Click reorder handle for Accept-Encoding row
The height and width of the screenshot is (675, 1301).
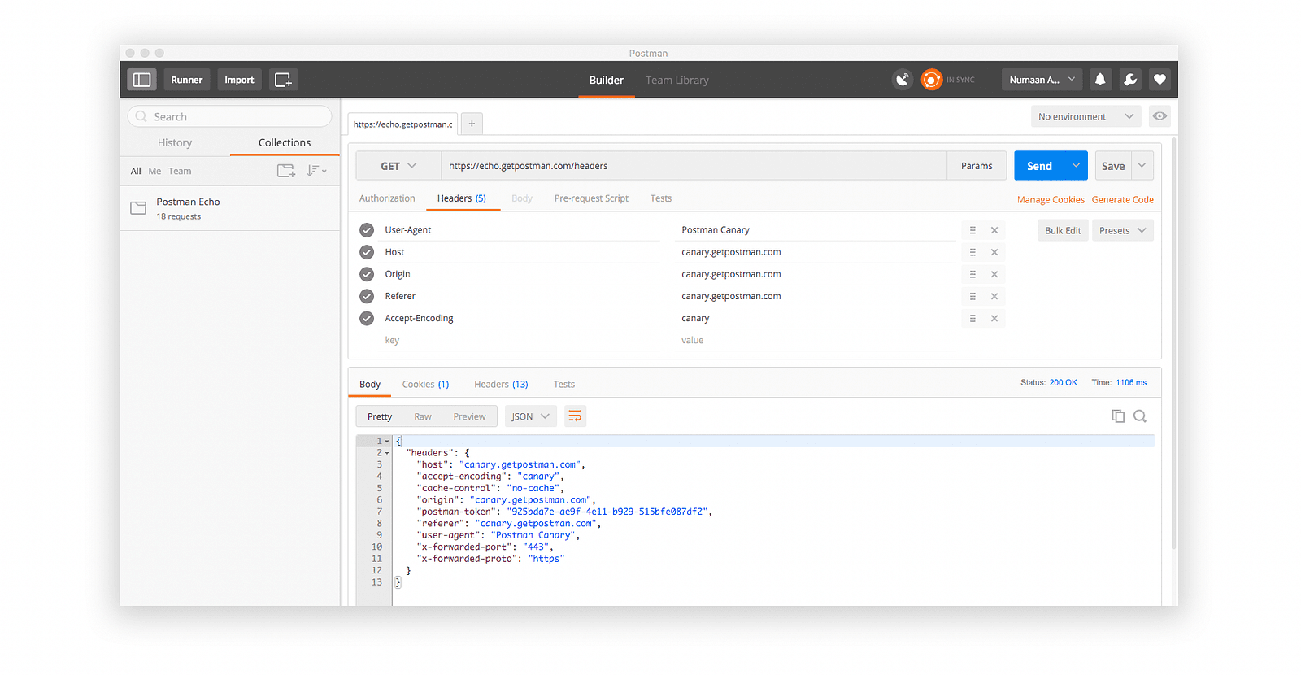coord(972,318)
